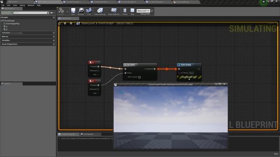Click Print String exec output pin
Viewport: 280px width, 157px height.
pos(199,69)
